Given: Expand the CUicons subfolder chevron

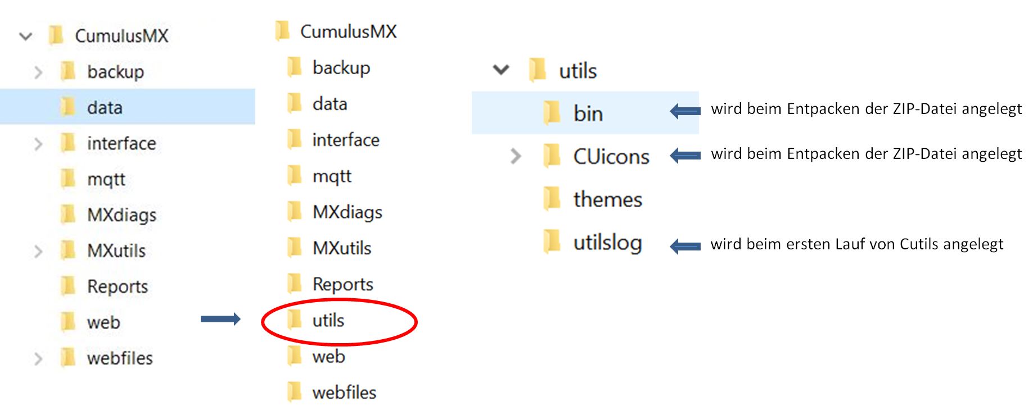Looking at the screenshot, I should click(515, 156).
